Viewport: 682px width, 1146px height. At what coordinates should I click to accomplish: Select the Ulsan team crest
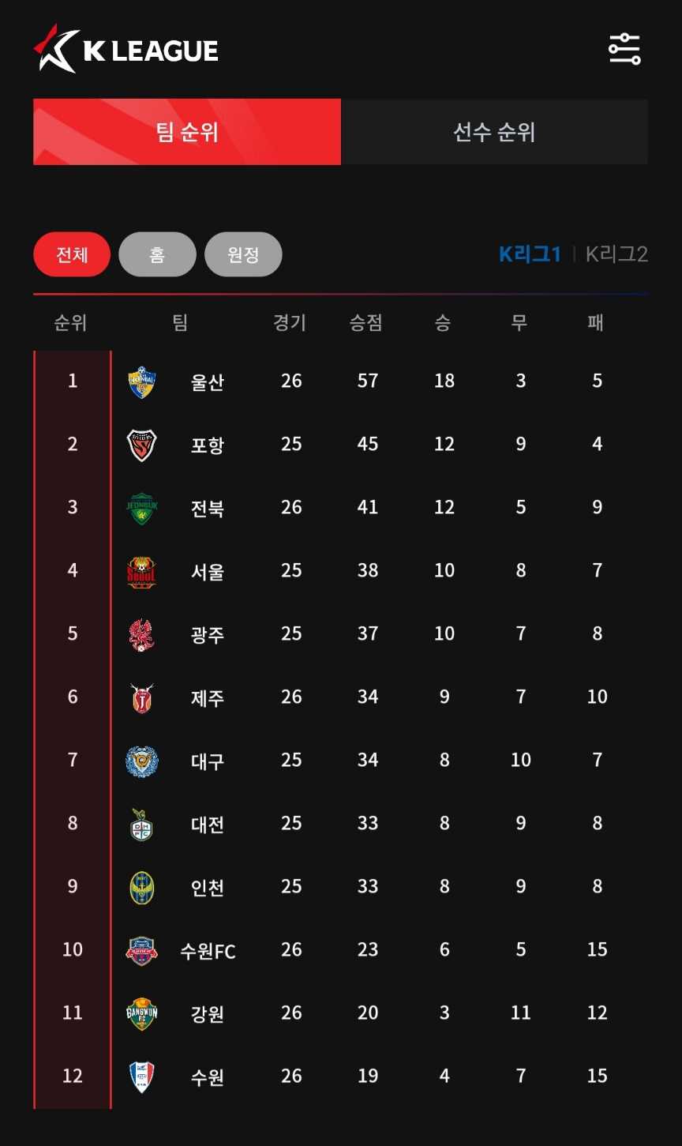[142, 382]
